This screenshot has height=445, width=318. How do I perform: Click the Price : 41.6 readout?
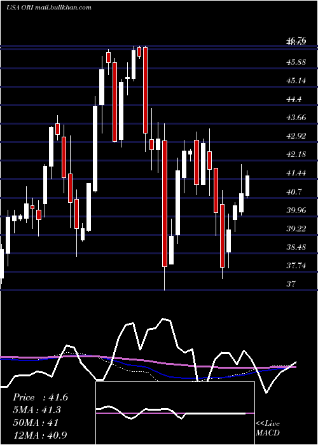click(40, 397)
